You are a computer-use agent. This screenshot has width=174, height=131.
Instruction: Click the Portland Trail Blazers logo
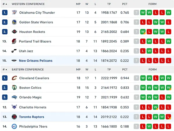click(14, 41)
